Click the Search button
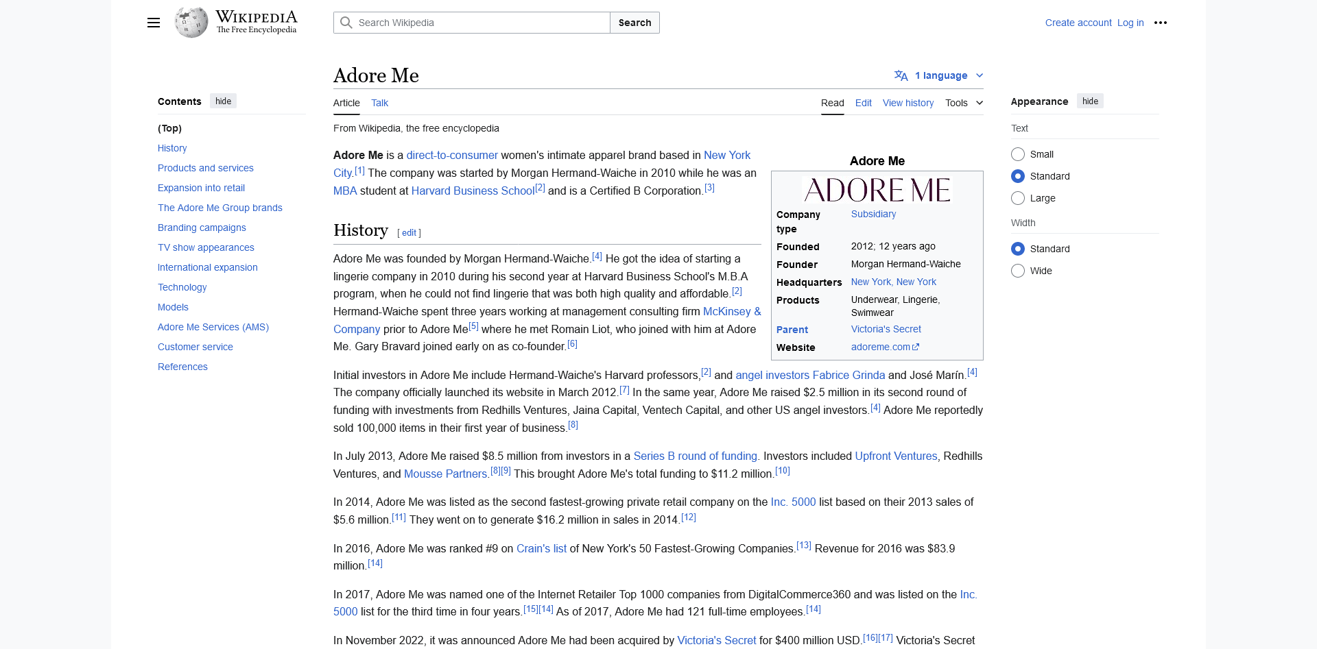 [x=634, y=23]
